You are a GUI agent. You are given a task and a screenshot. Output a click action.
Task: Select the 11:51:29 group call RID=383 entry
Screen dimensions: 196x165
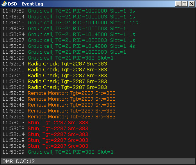click(58, 58)
